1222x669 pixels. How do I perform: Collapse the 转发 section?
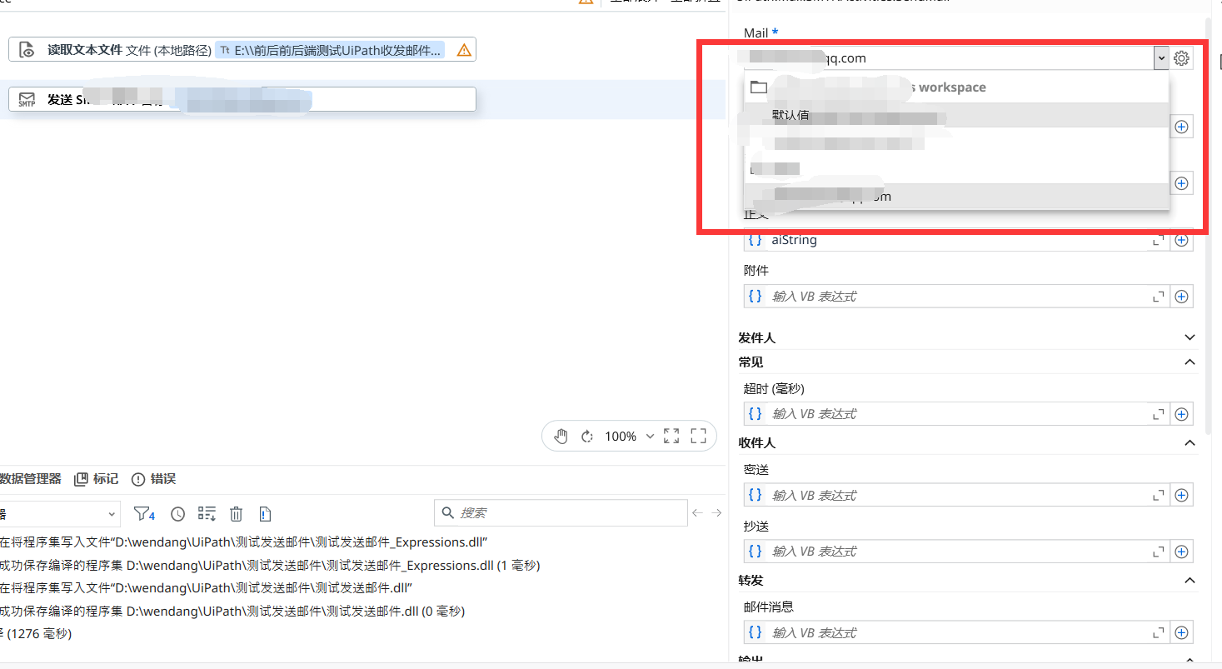pyautogui.click(x=1190, y=580)
